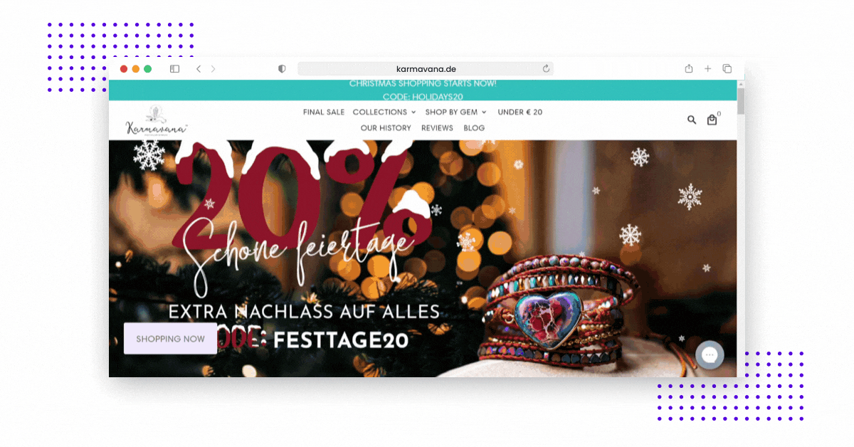Viewport: 854px width, 447px height.
Task: Reload the page with refresh icon
Action: click(x=546, y=69)
